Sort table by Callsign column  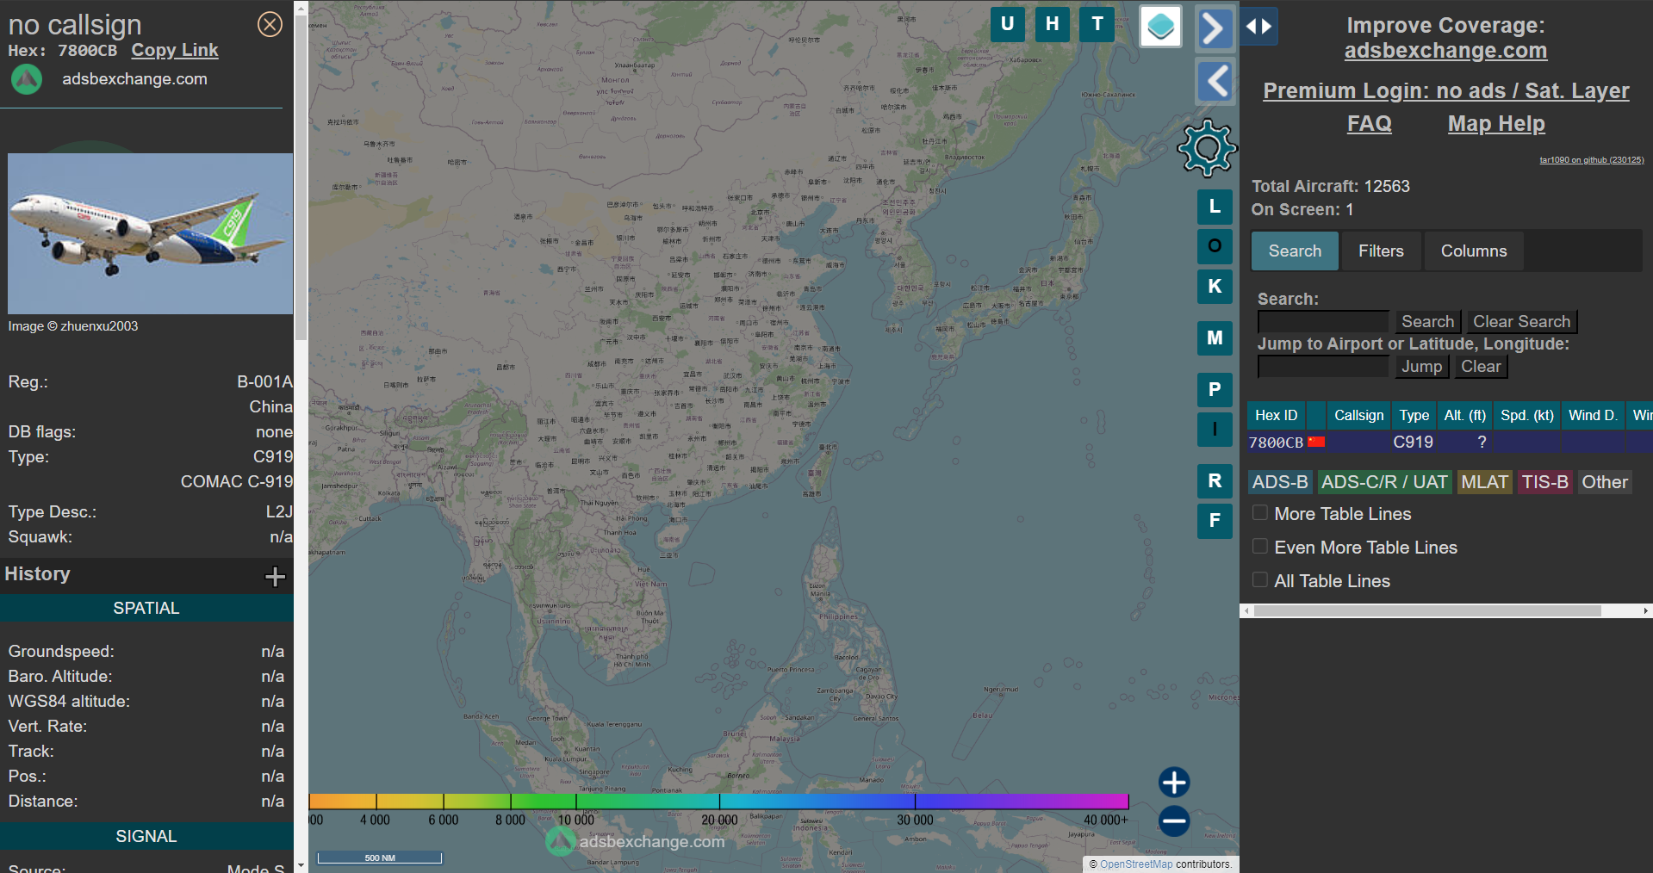[1358, 415]
